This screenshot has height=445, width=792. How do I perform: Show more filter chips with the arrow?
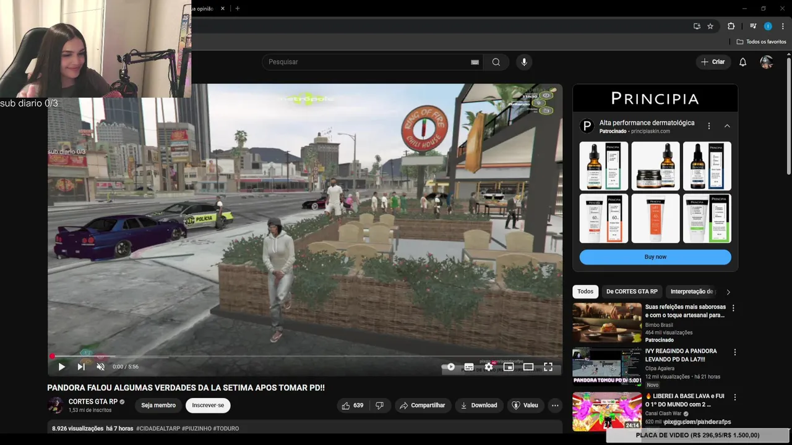[x=728, y=292]
